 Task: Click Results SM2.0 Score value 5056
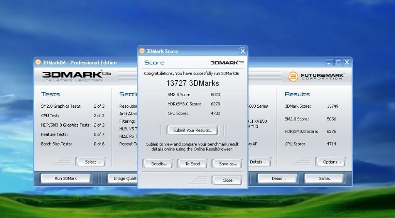tap(331, 119)
